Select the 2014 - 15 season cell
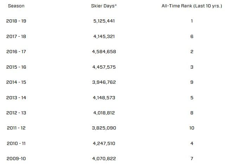Screen dimensions: 227x164 point(16,82)
